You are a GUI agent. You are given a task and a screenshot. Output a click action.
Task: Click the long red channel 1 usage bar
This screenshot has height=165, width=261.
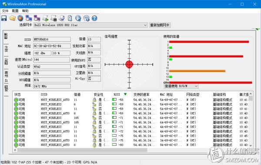pos(209,42)
